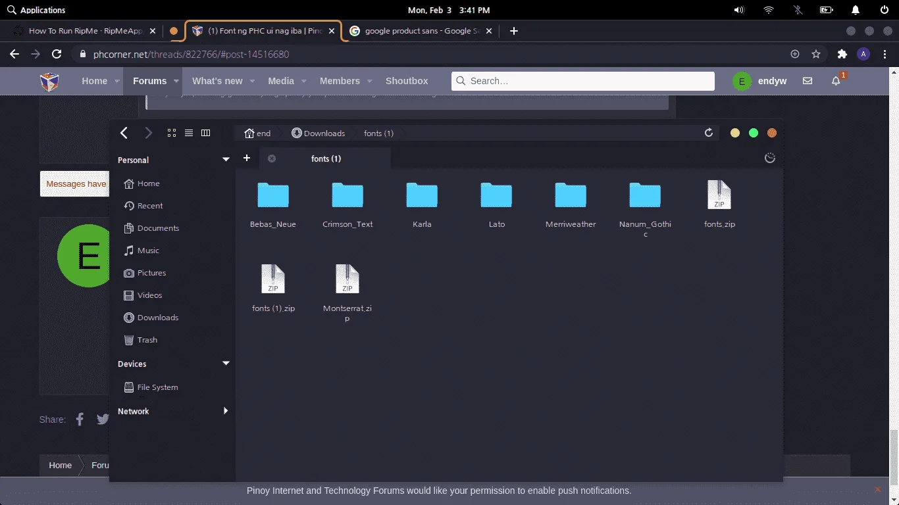899x505 pixels.
Task: Expand the Network sidebar section
Action: pos(226,411)
